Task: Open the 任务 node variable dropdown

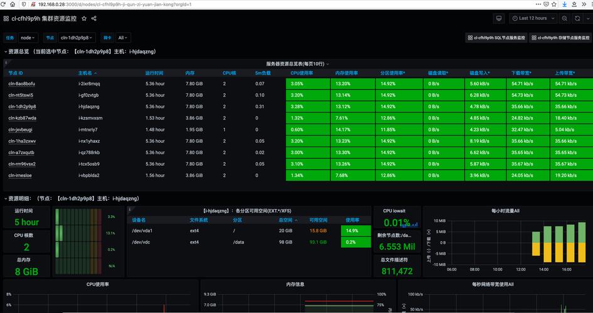Action: click(29, 38)
